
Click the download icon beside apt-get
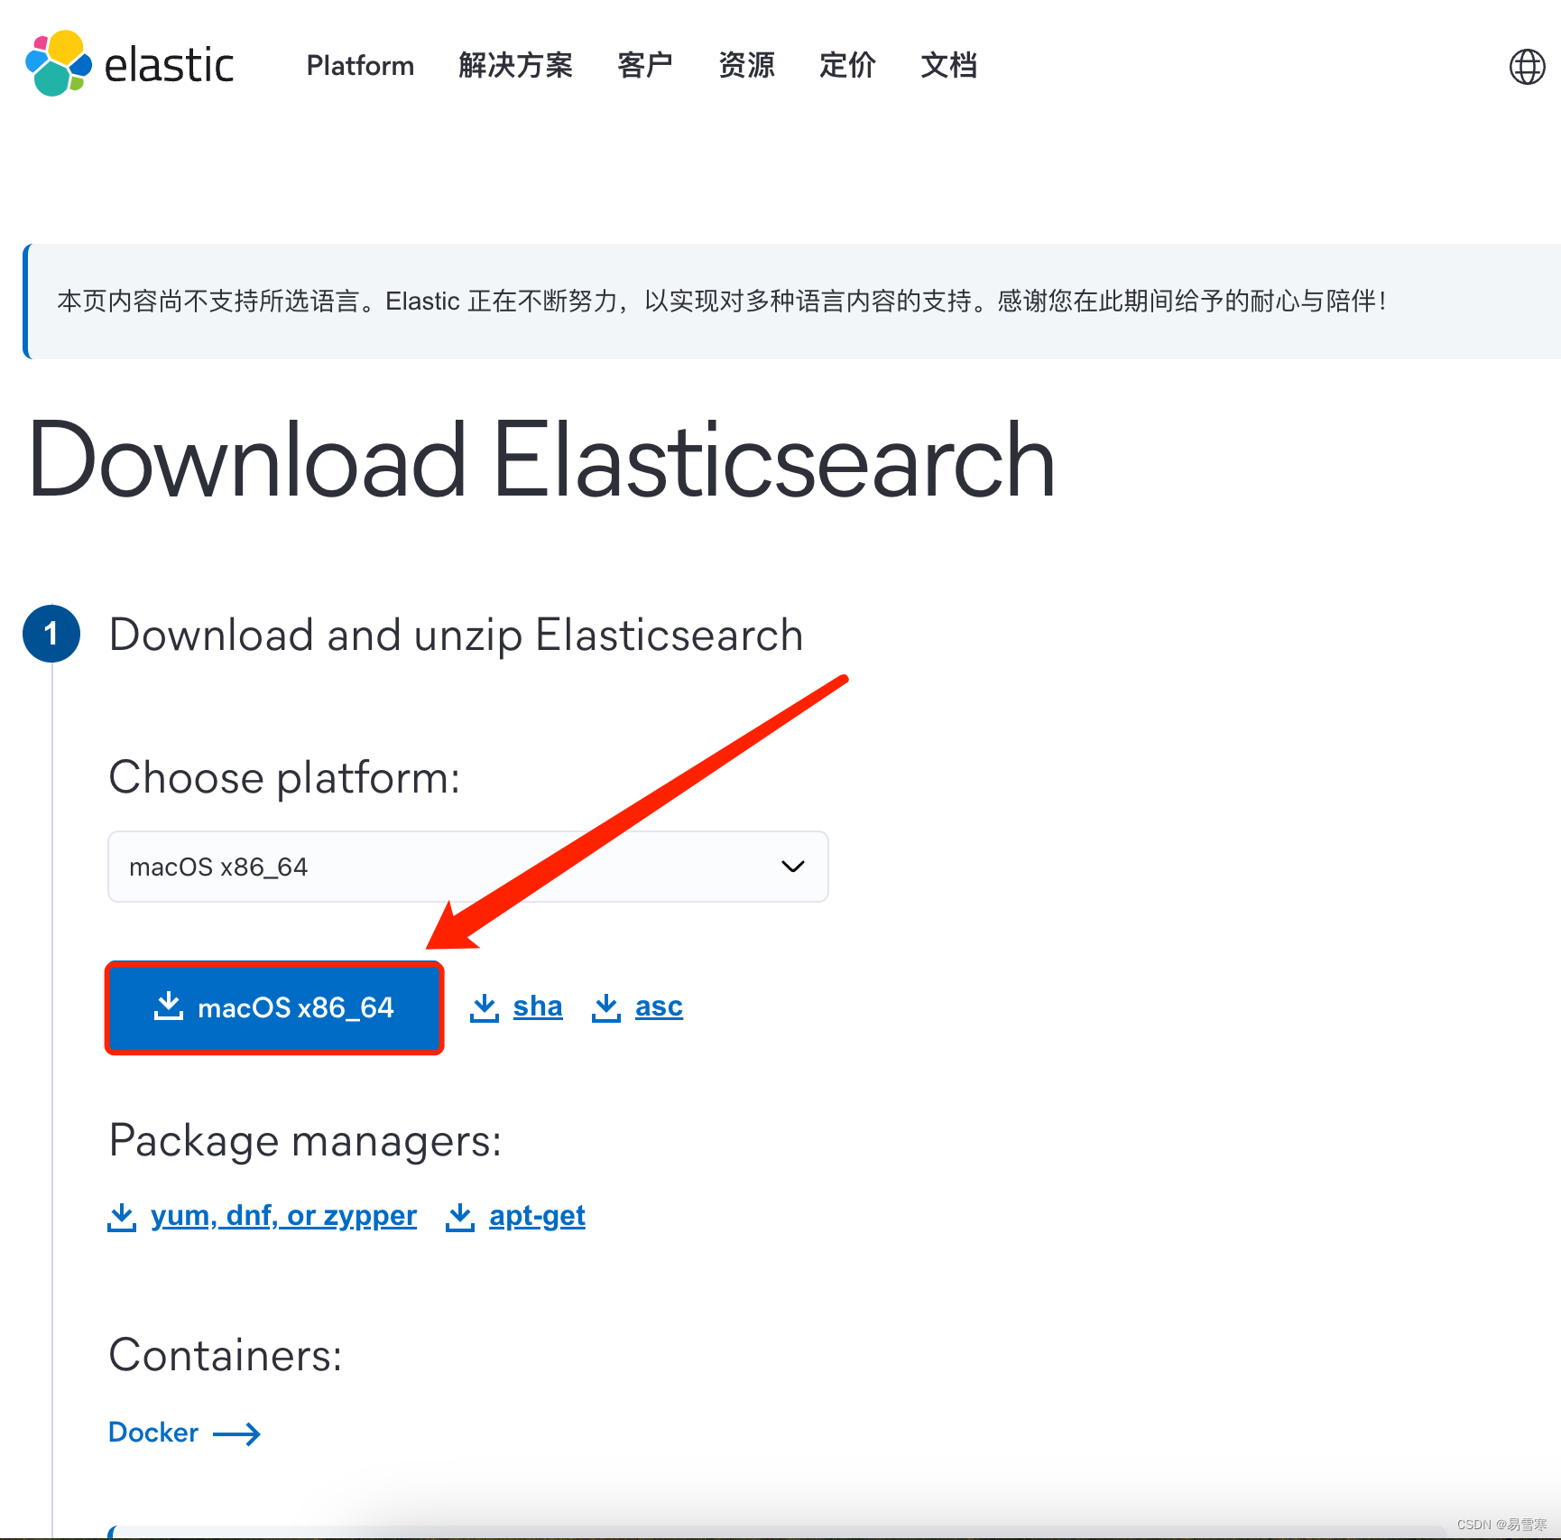[460, 1216]
